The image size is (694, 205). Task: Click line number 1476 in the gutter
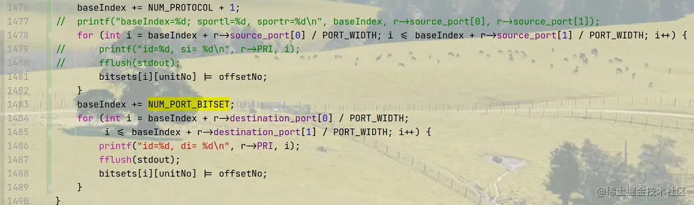click(x=19, y=8)
